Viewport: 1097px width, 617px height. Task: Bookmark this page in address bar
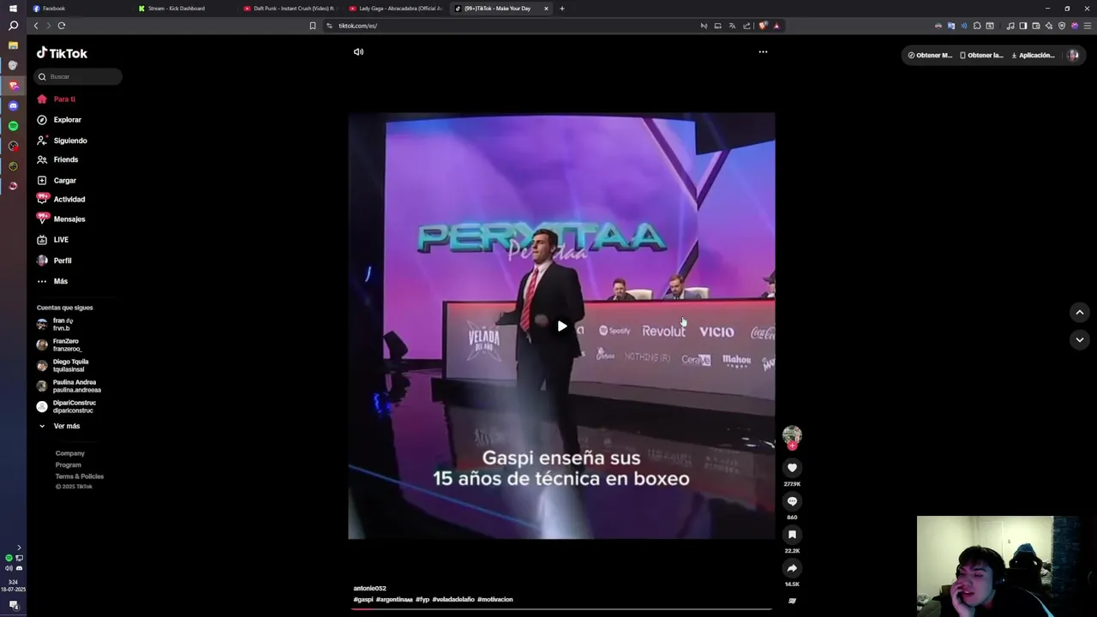(313, 26)
